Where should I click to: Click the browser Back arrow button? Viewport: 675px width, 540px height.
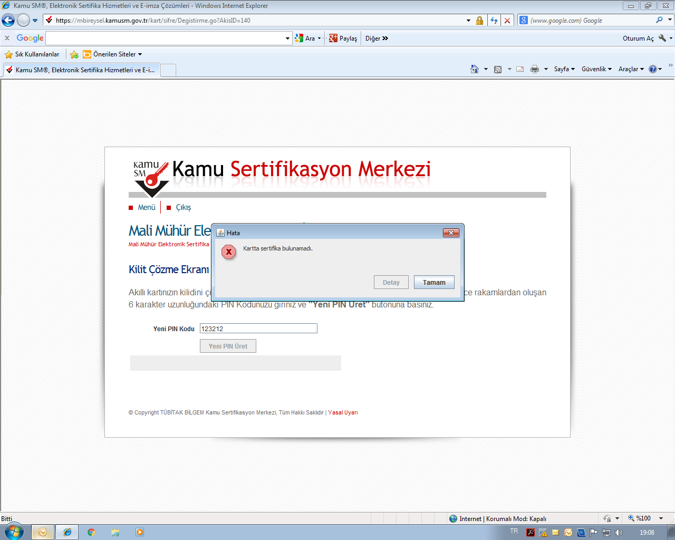8,21
